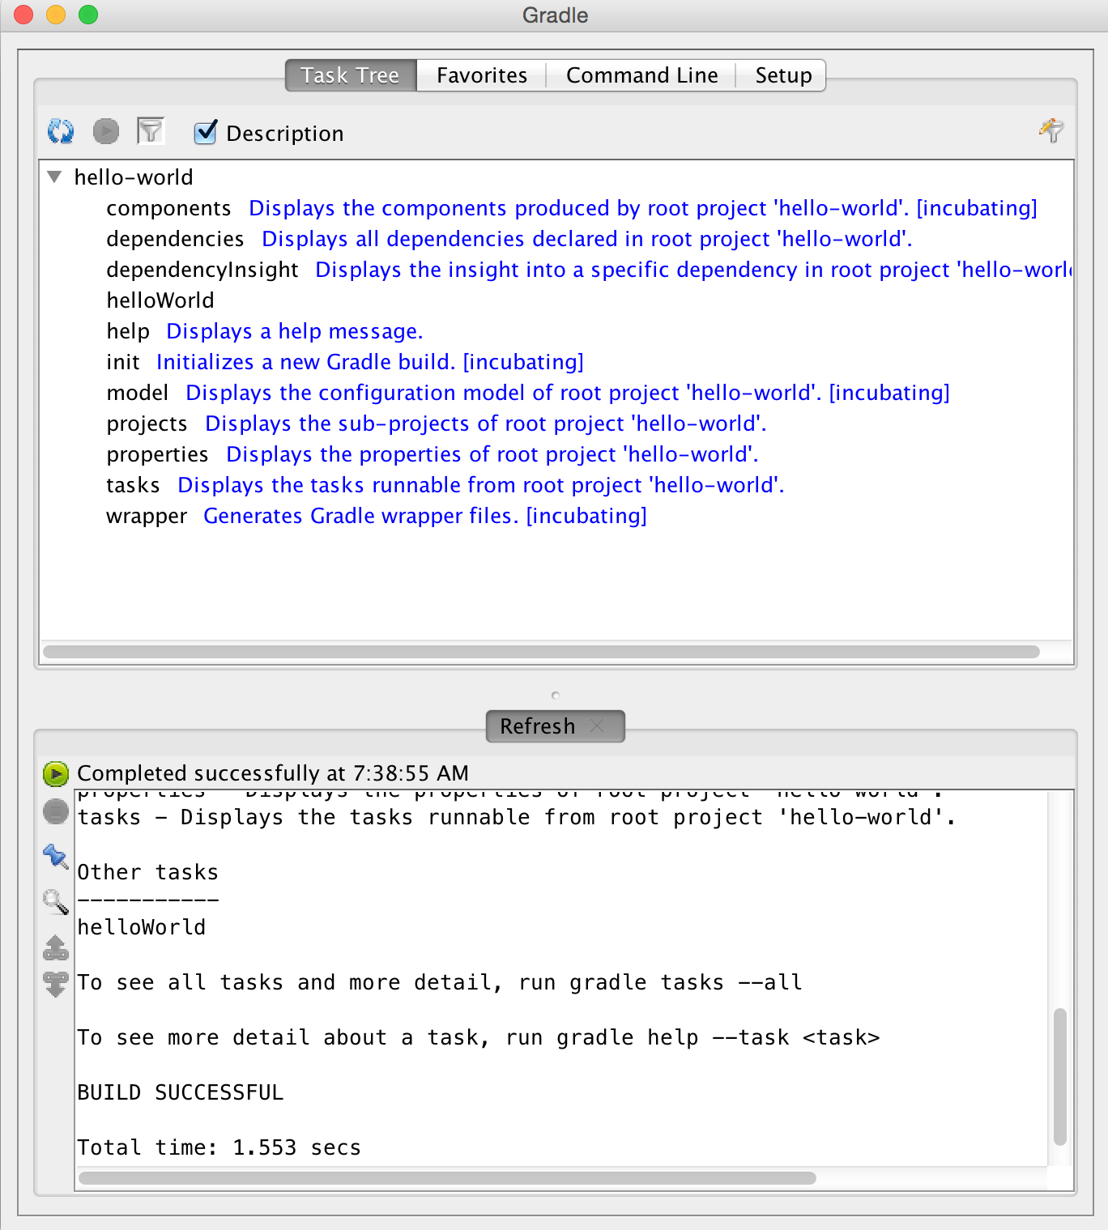This screenshot has width=1108, height=1230.
Task: Click the task tree horizontal scrollbar
Action: [x=541, y=652]
